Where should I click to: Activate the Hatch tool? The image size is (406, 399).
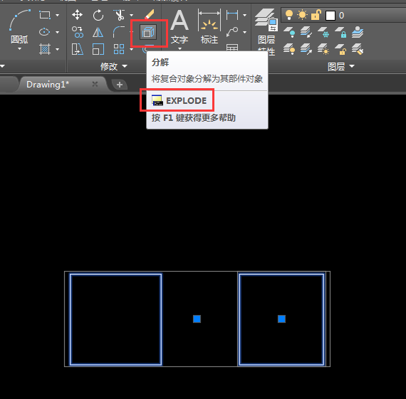point(45,49)
